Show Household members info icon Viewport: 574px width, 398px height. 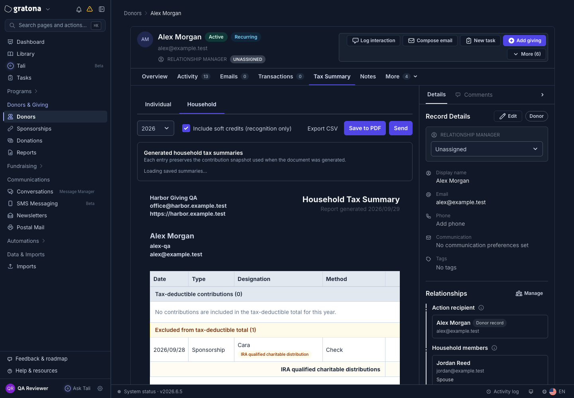[x=494, y=348]
